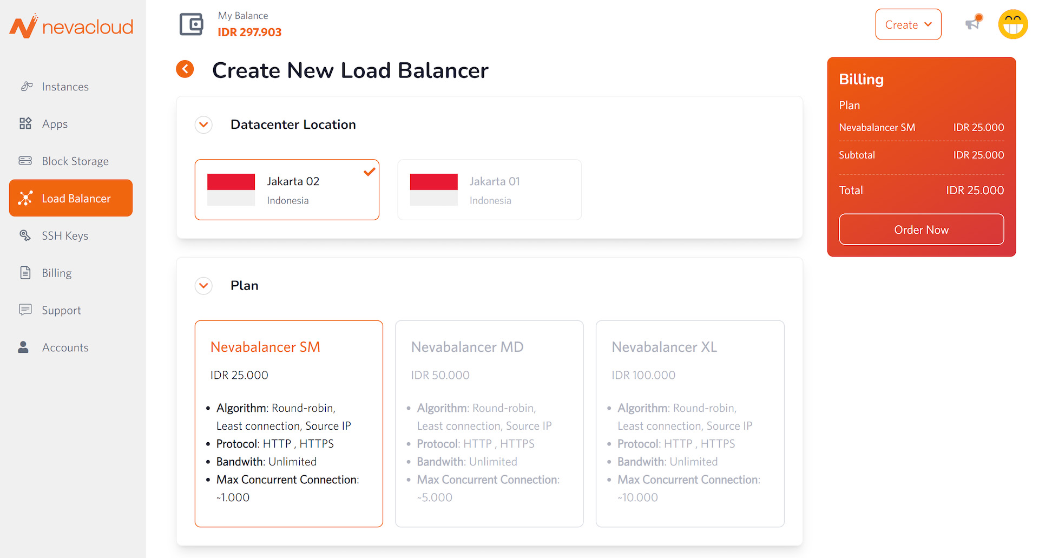Open the Create dropdown

pos(908,24)
